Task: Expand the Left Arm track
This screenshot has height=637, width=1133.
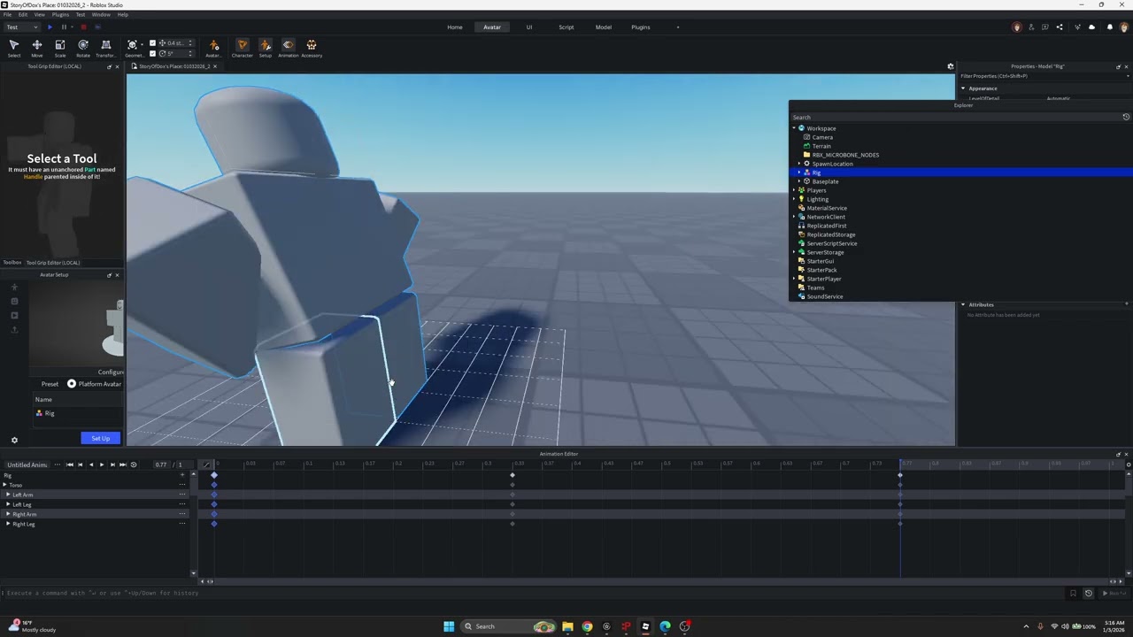Action: 8,495
